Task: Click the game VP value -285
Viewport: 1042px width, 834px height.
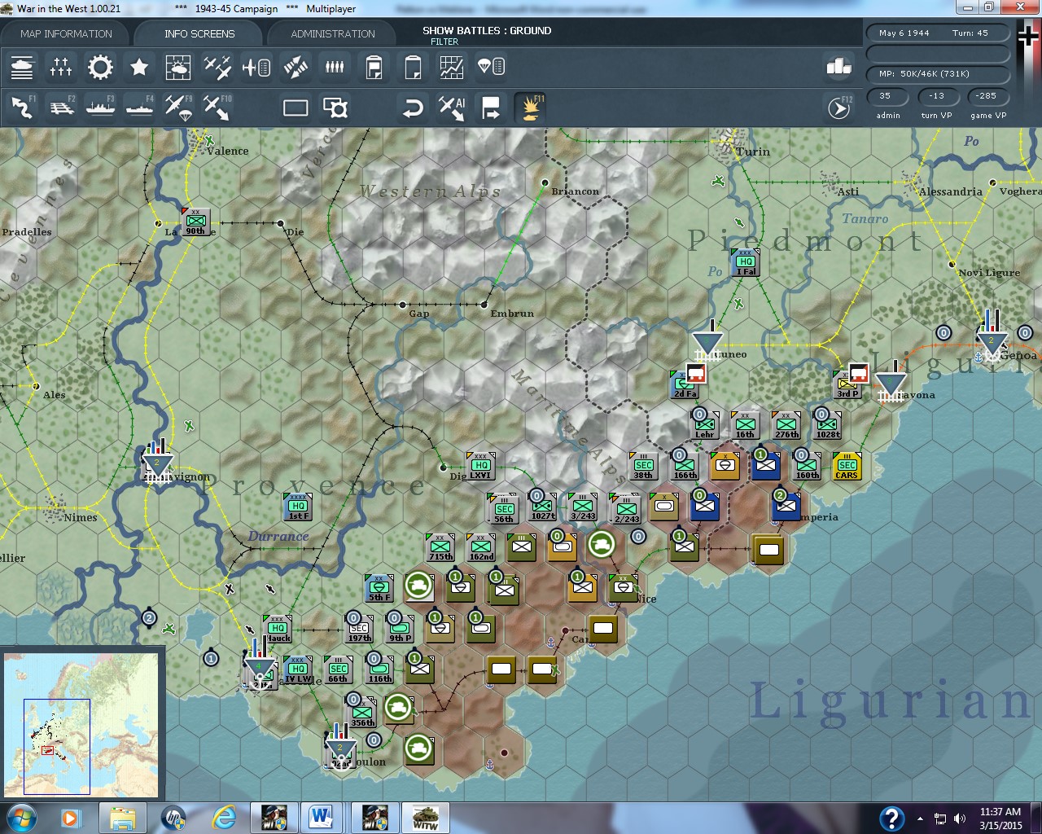Action: 987,96
